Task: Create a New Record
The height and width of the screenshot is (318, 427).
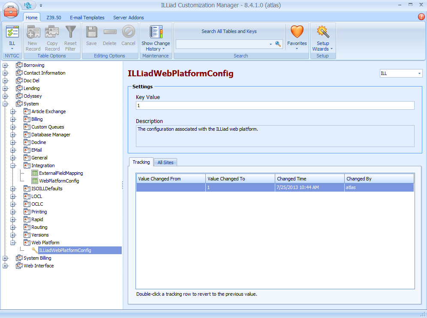Action: [x=33, y=34]
